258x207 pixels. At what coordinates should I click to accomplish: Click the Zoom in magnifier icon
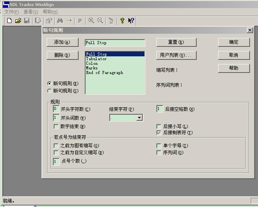[x=91, y=21]
